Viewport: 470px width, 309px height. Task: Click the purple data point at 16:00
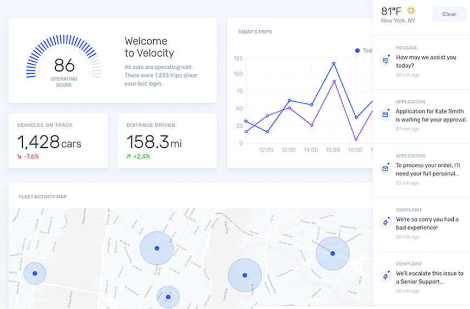pos(356,139)
